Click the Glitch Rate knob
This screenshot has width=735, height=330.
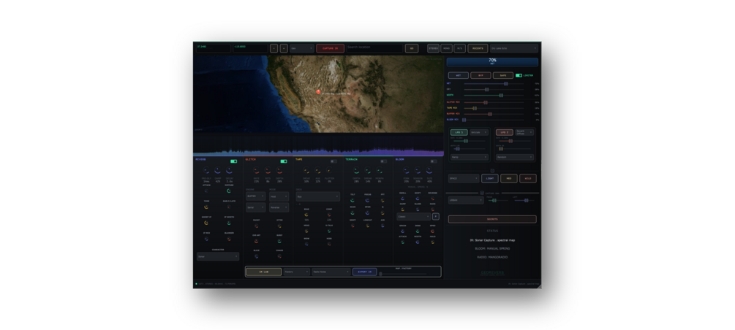coord(257,171)
